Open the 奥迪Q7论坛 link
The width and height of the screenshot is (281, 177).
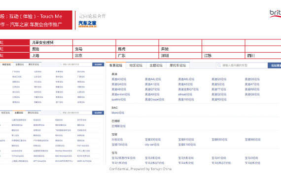pyautogui.click(x=152, y=89)
